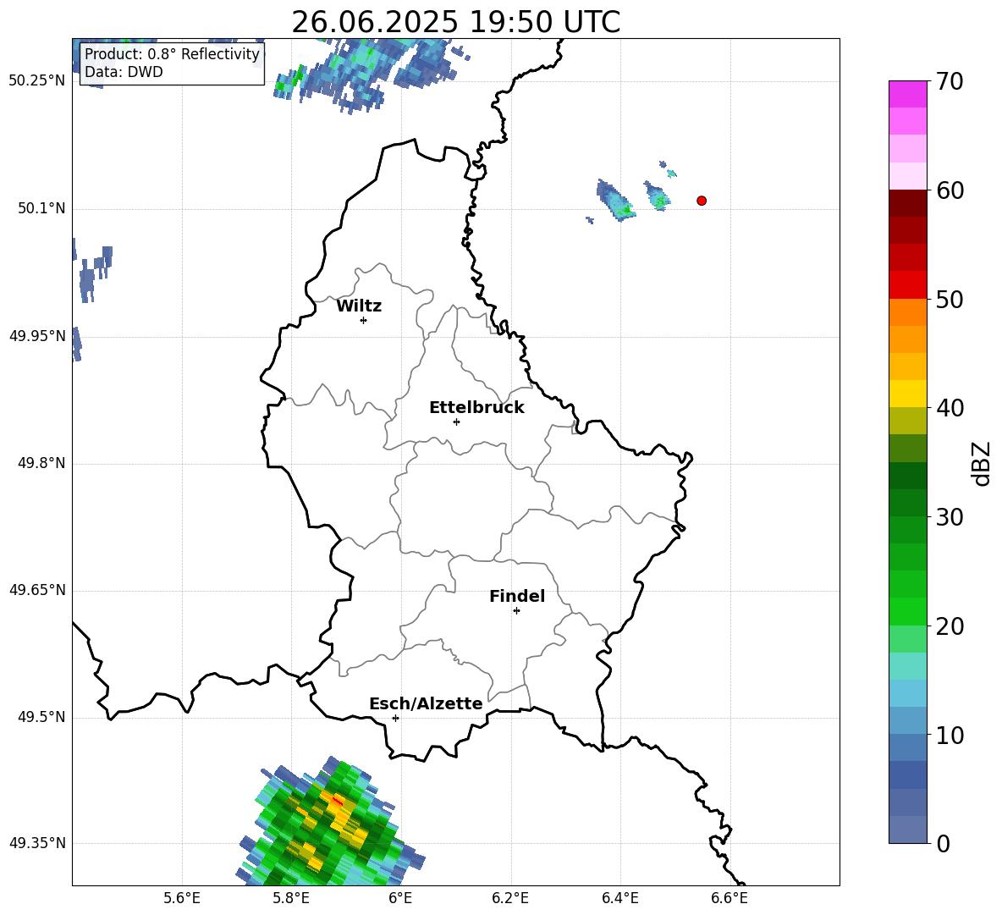Click the 50.25°N latitude label

37,81
